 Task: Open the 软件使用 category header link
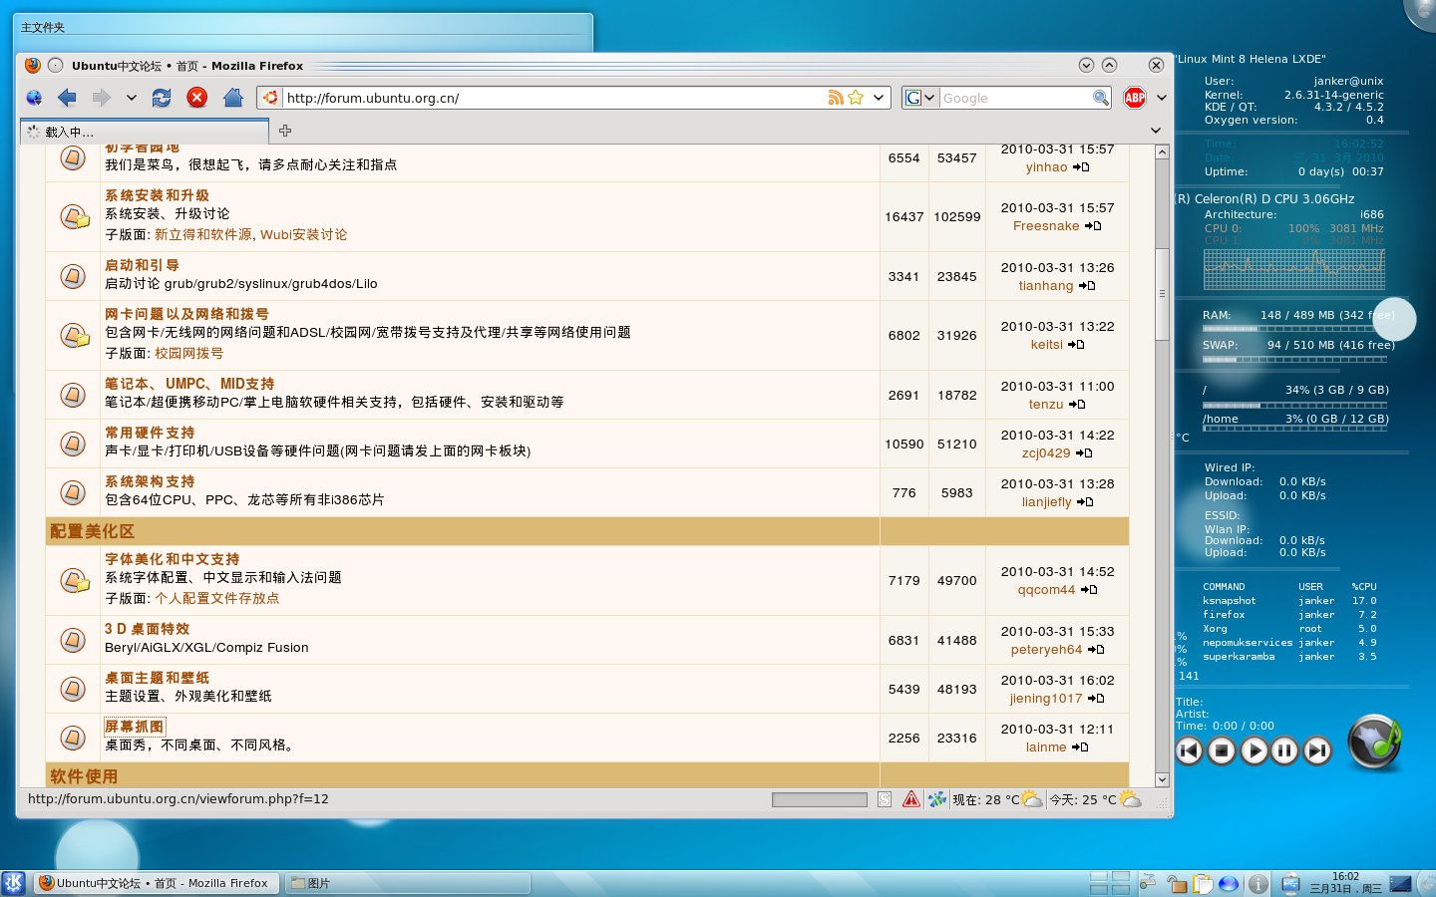pos(84,776)
